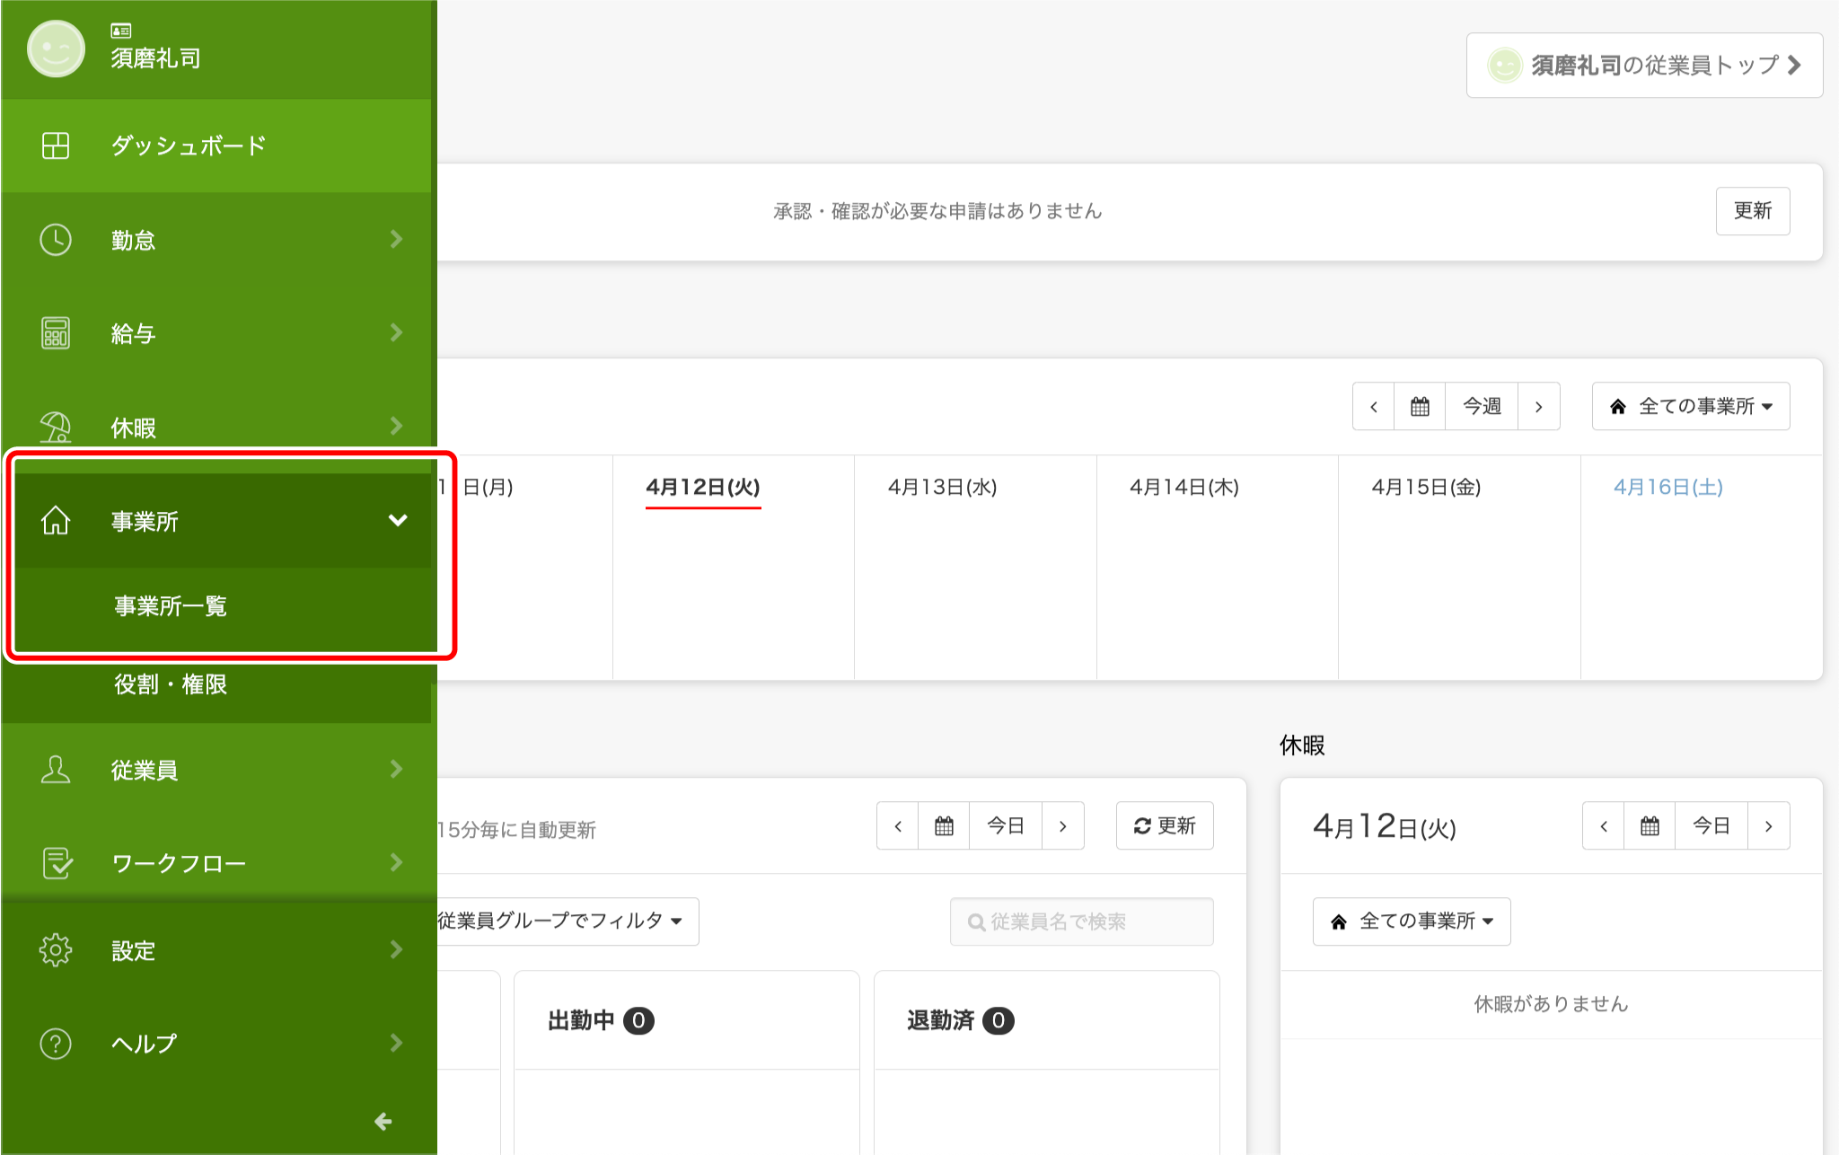1839x1155 pixels.
Task: Open ワークフロー from the sidebar icon
Action: (x=55, y=862)
